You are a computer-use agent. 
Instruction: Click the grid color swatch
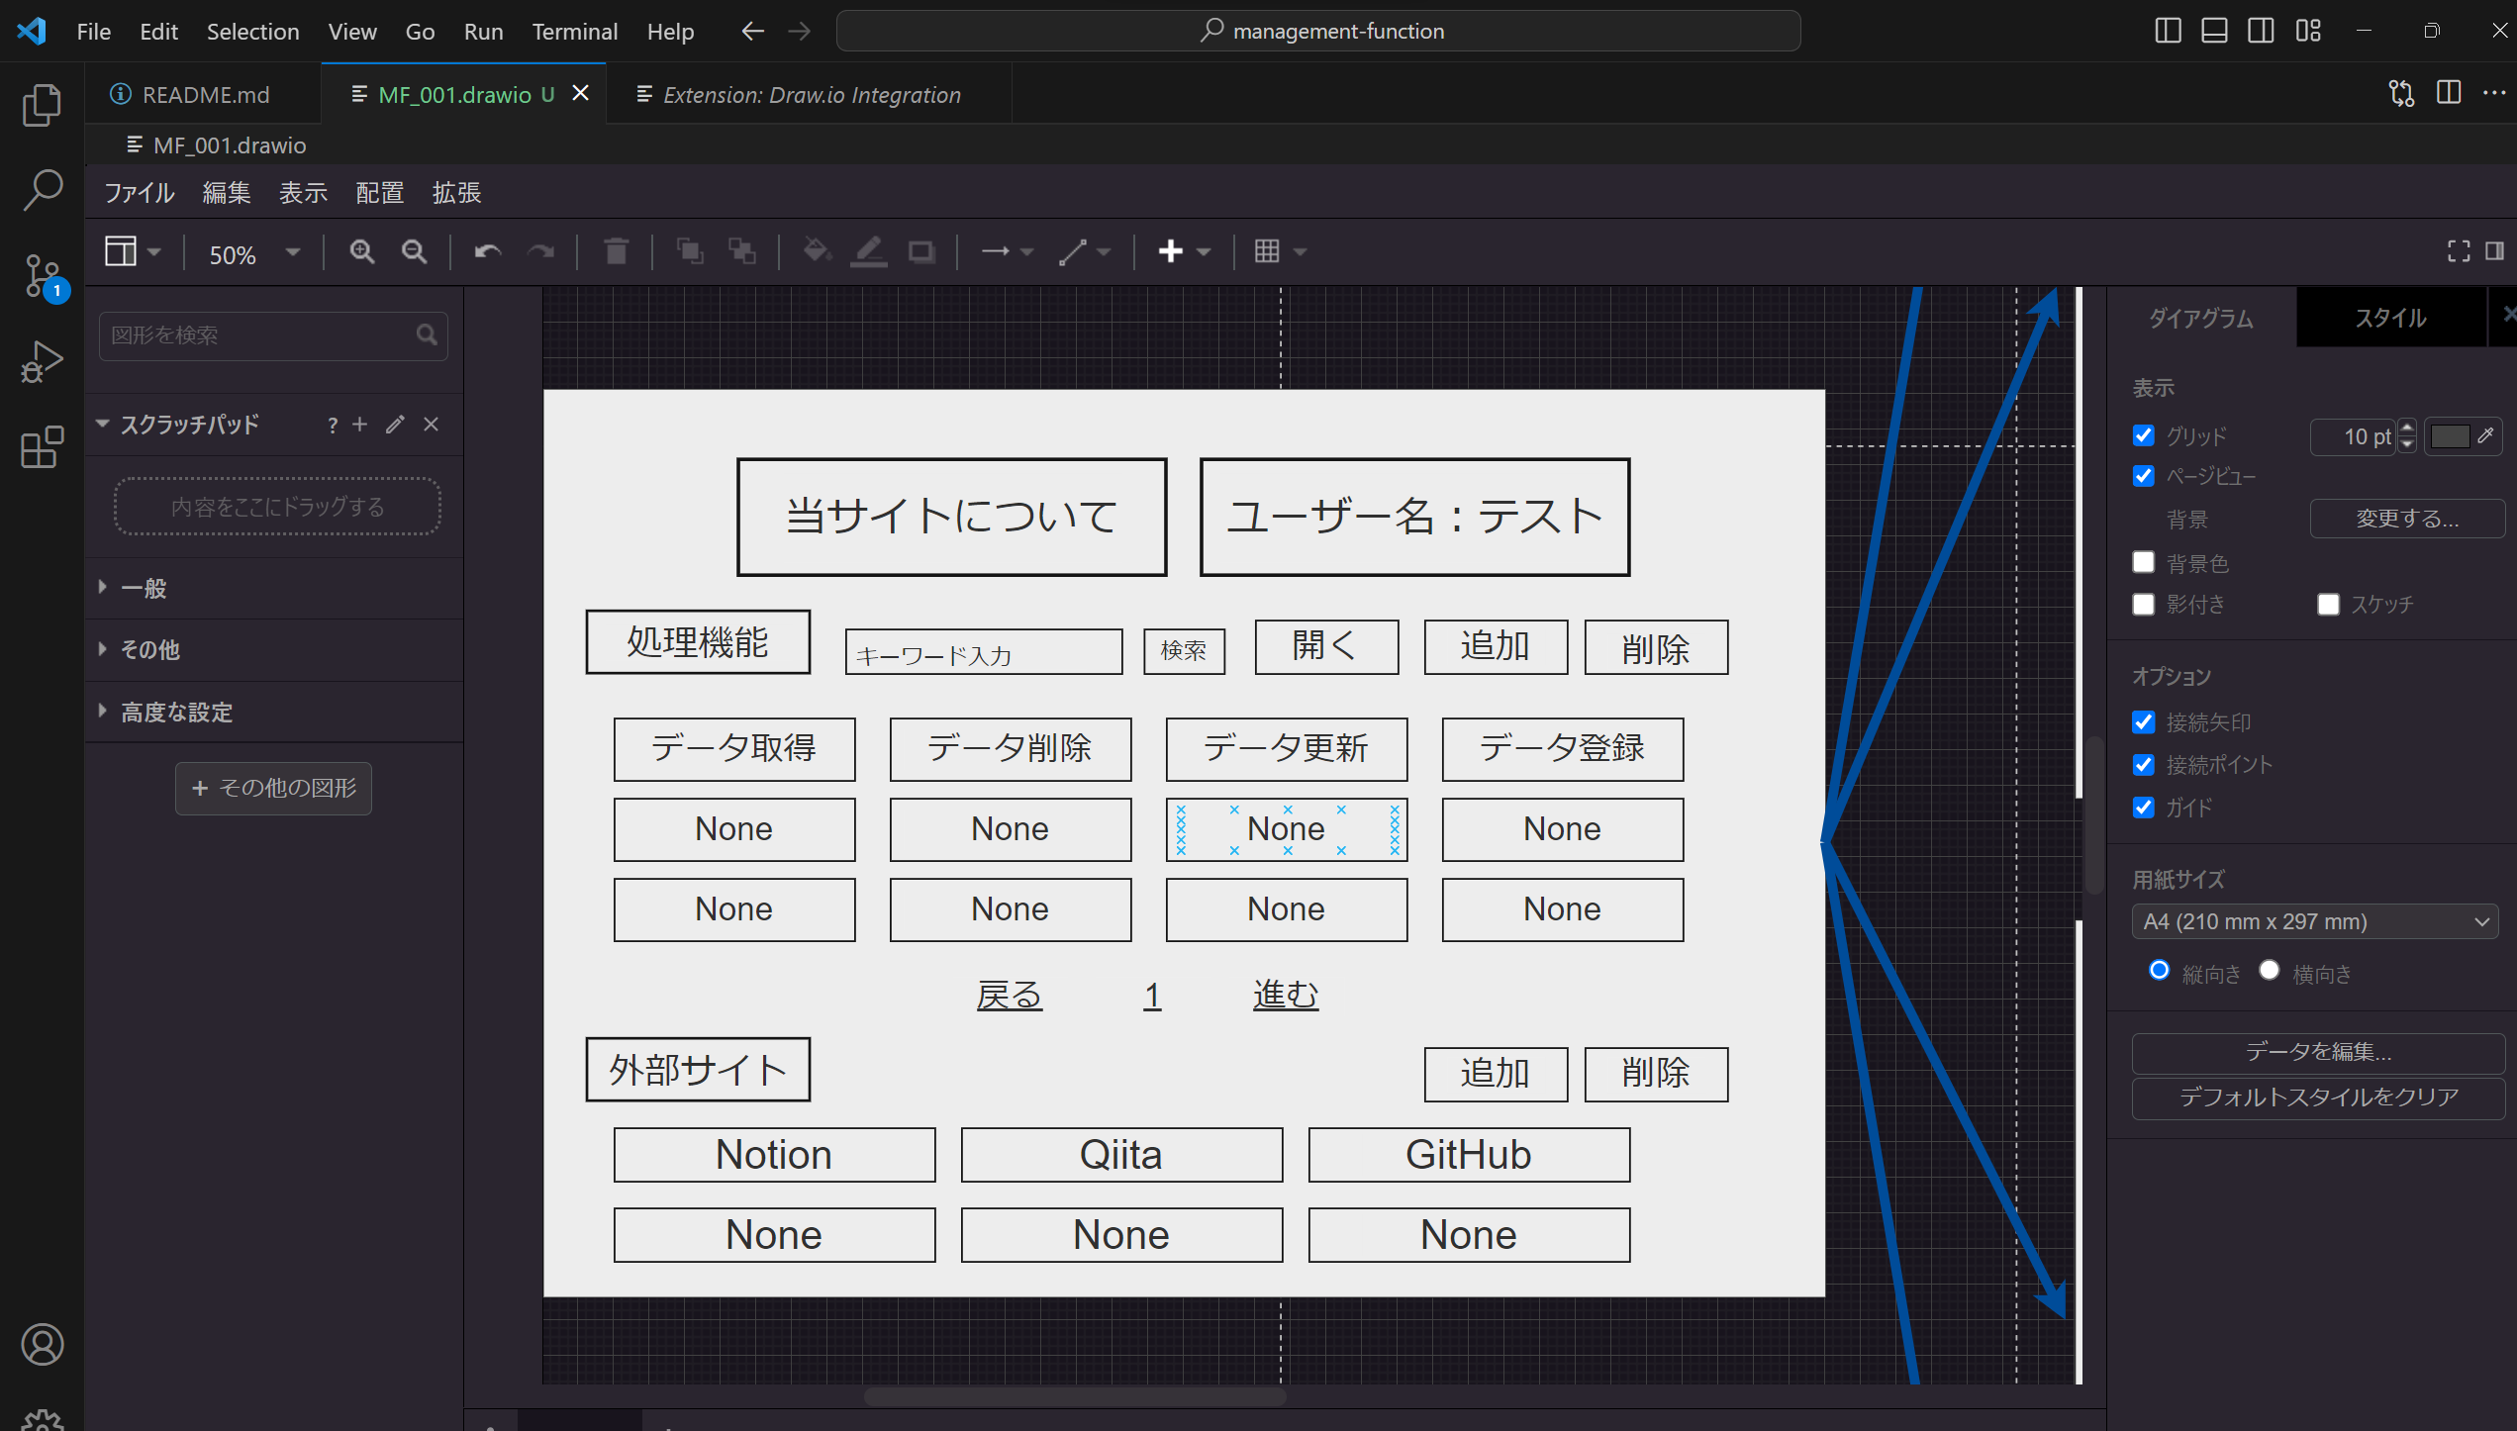[2450, 436]
